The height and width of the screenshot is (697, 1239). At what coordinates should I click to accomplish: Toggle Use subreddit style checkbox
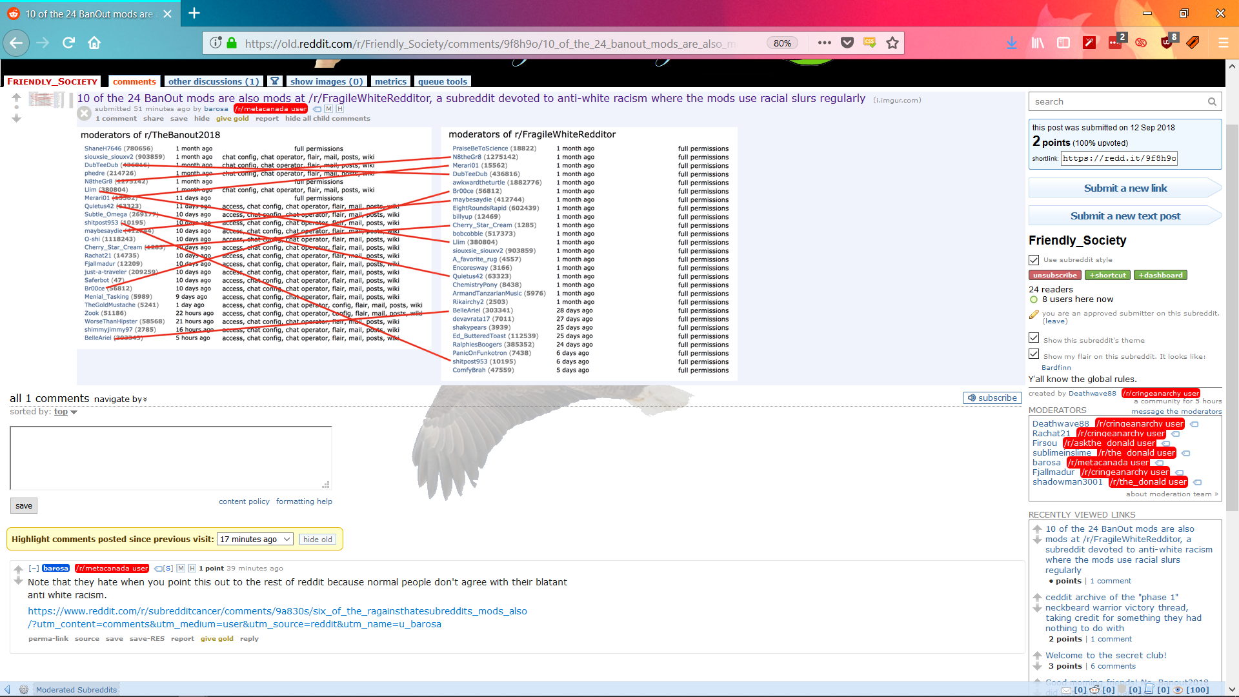(x=1034, y=260)
